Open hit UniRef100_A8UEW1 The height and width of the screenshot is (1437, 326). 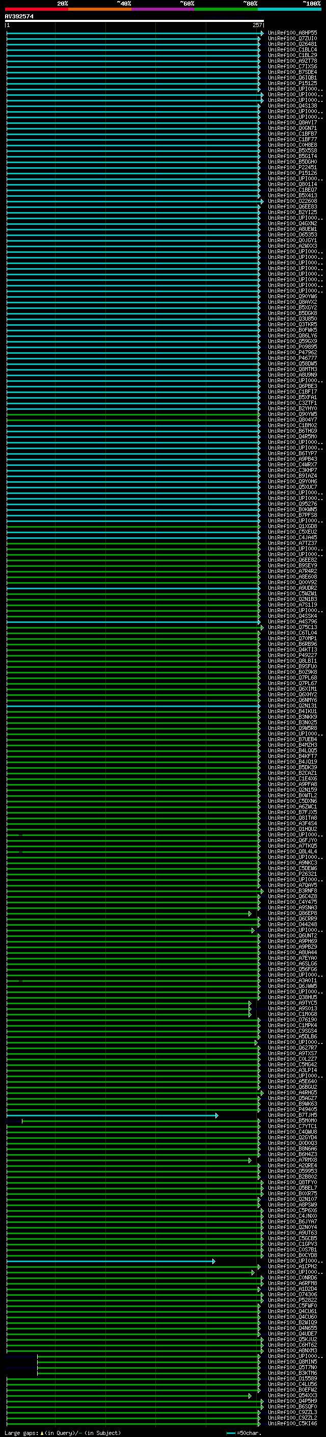click(x=292, y=229)
